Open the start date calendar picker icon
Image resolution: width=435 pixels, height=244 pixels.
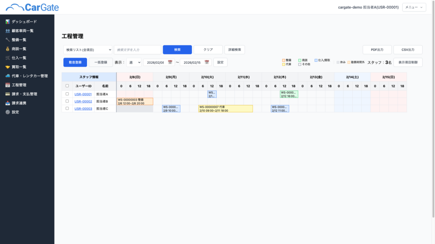170,62
